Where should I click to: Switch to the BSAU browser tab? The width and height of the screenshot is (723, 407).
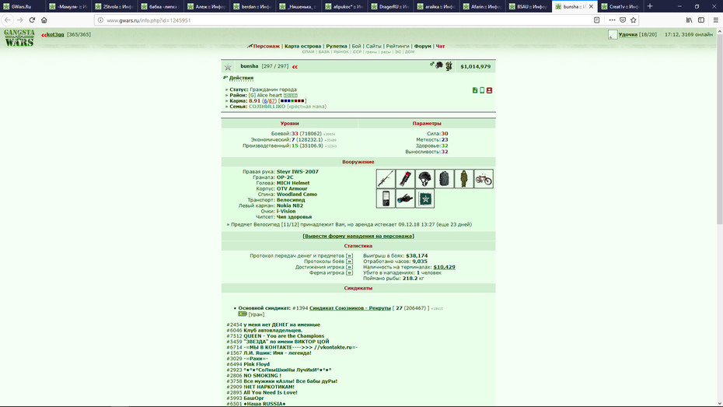tap(529, 6)
